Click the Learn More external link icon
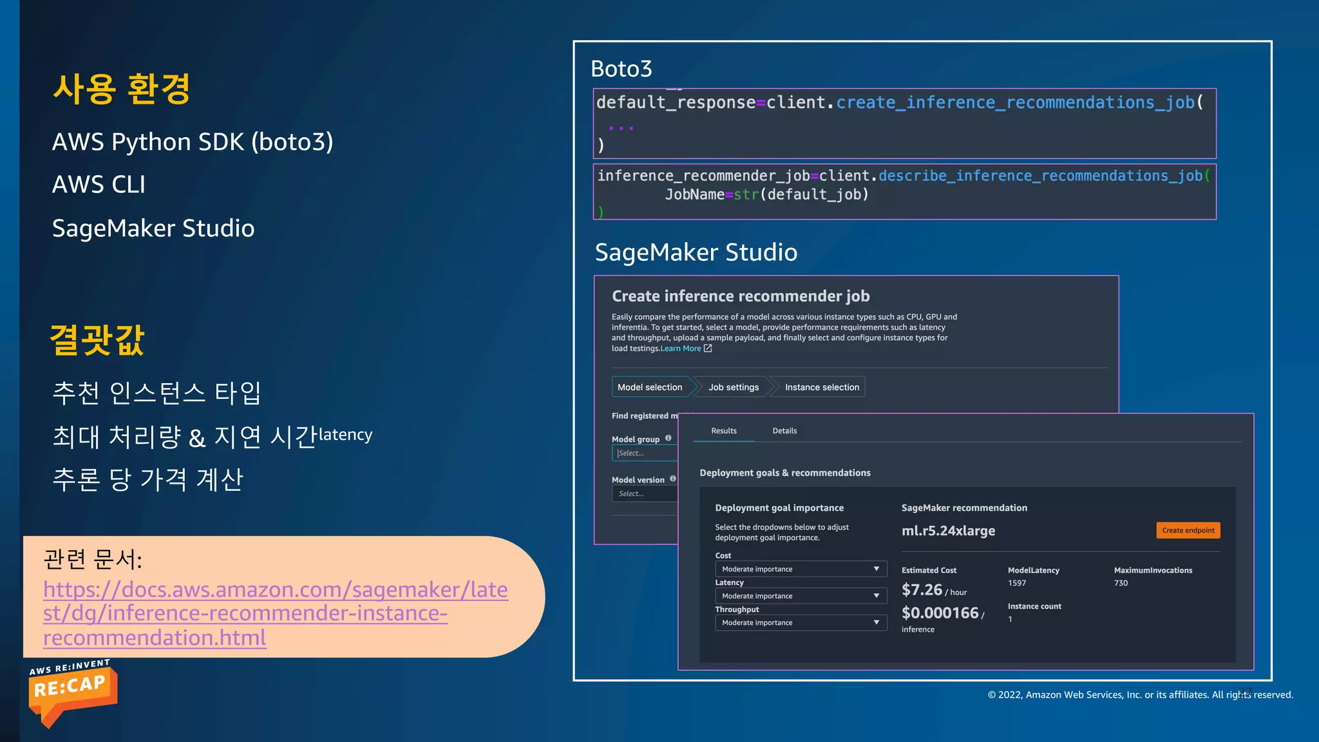1319x742 pixels. [708, 348]
